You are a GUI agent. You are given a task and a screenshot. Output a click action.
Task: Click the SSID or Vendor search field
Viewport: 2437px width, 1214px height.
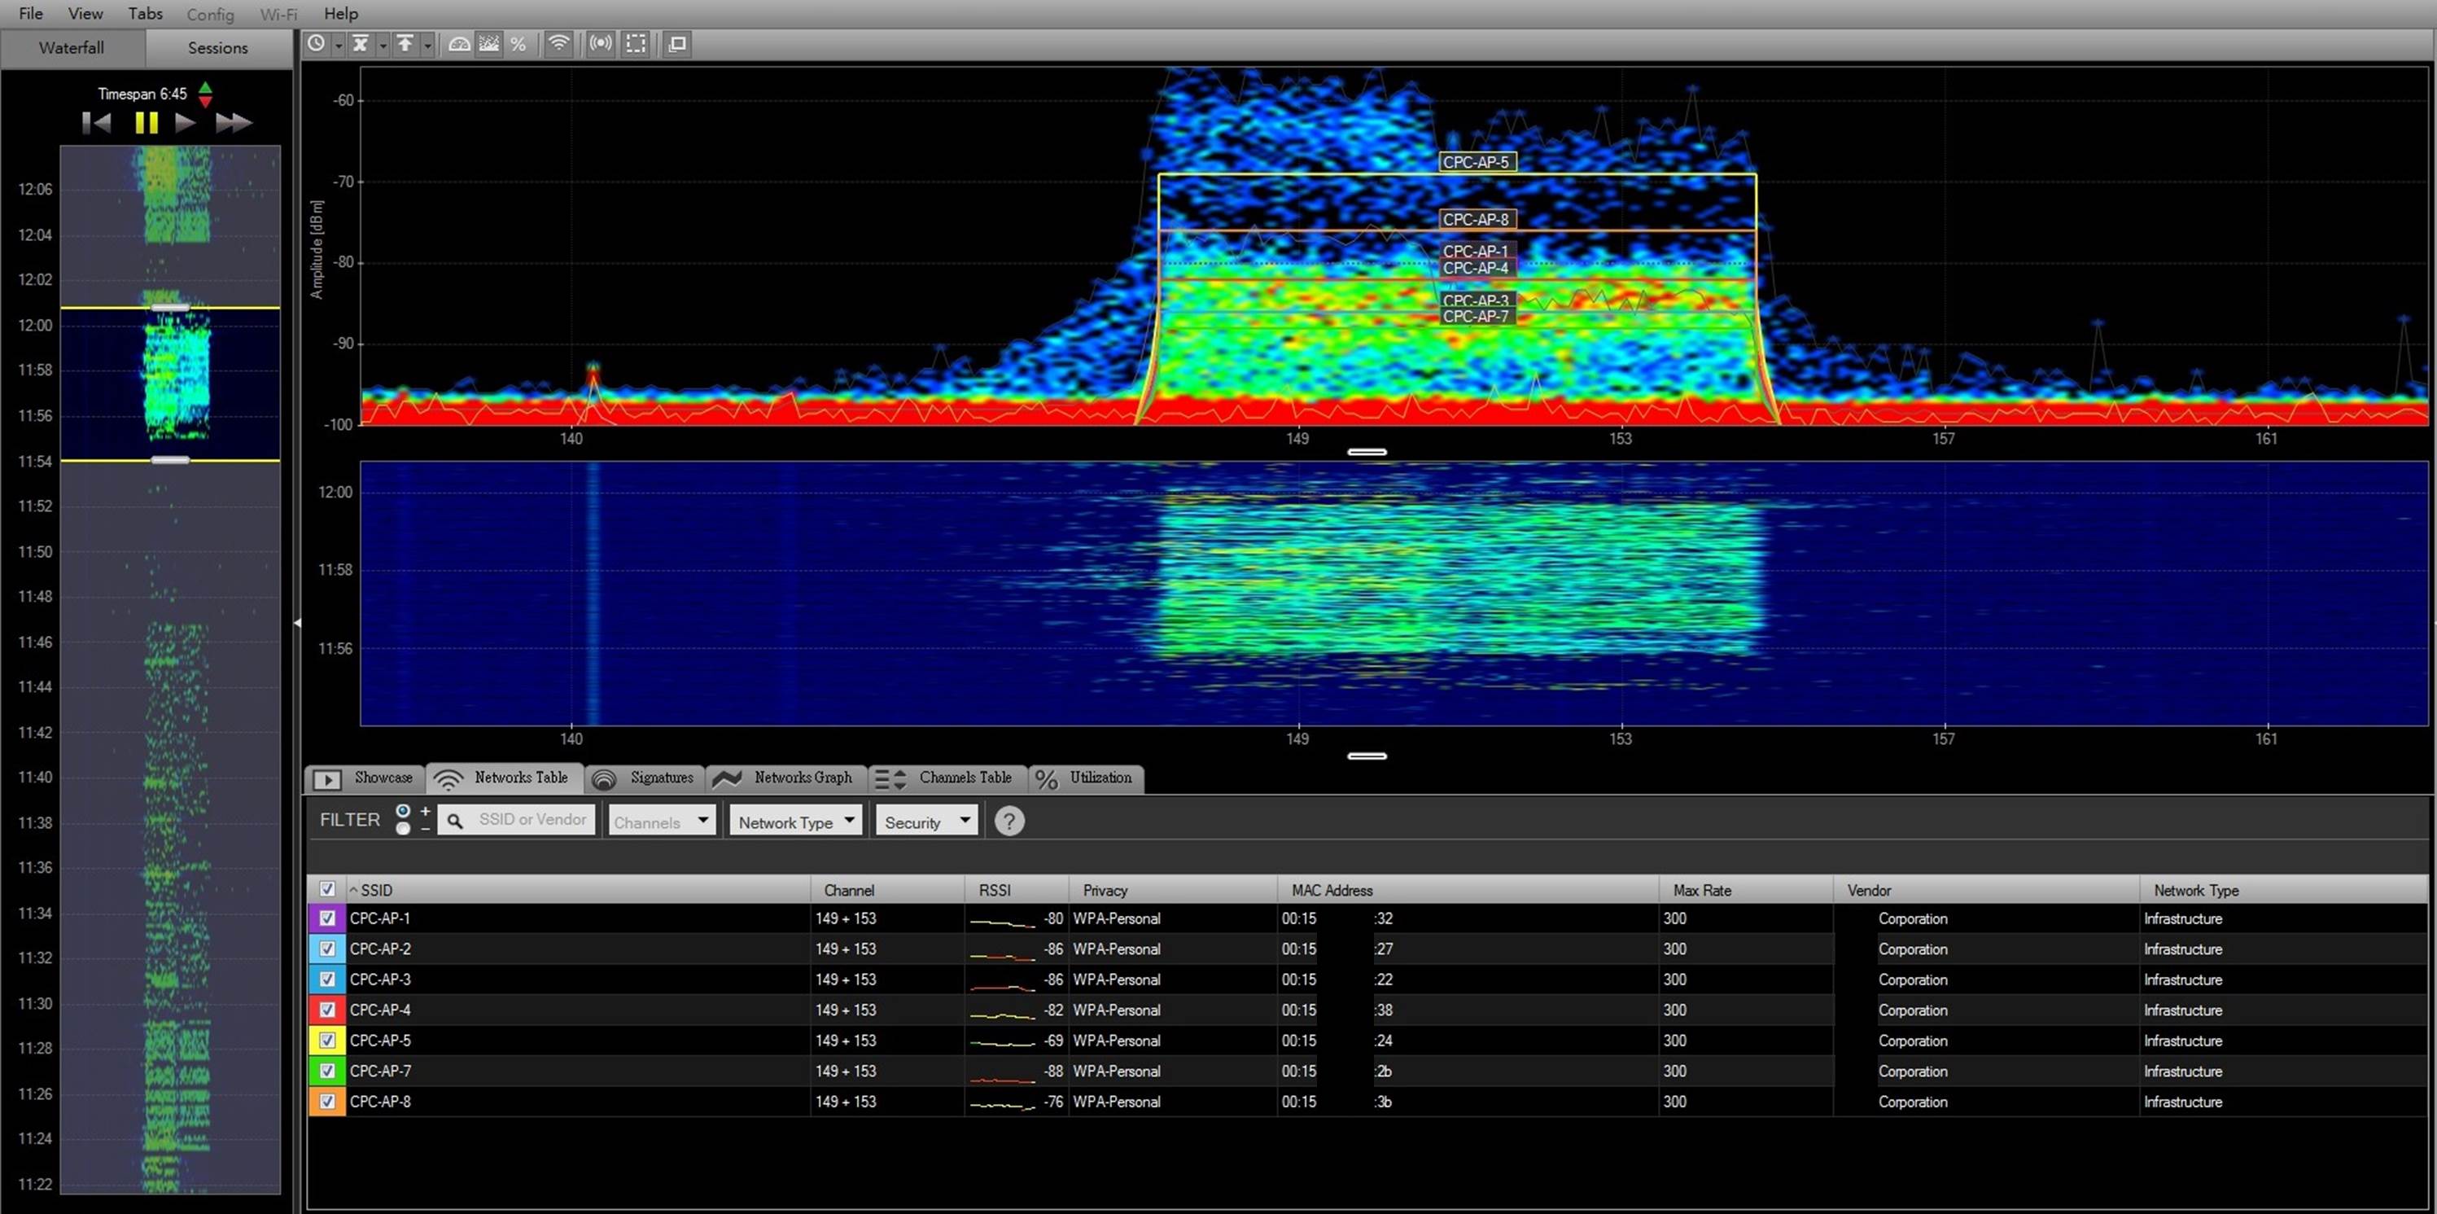point(532,819)
